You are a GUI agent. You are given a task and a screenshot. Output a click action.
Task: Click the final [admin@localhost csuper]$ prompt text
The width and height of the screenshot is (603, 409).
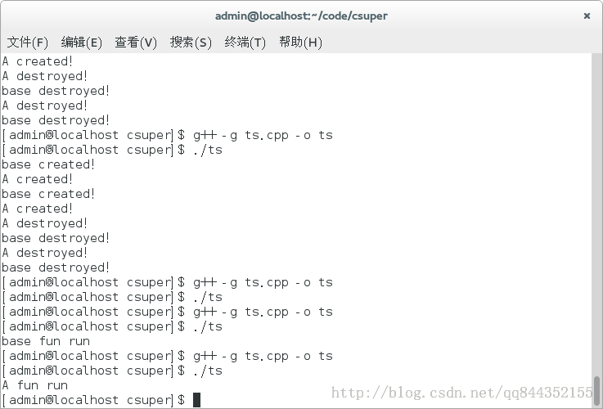tap(93, 400)
